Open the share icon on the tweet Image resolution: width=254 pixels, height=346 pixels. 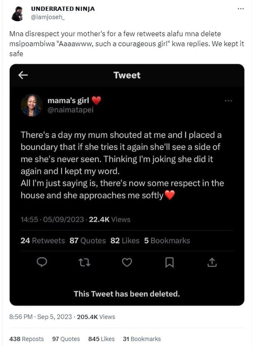tap(212, 263)
